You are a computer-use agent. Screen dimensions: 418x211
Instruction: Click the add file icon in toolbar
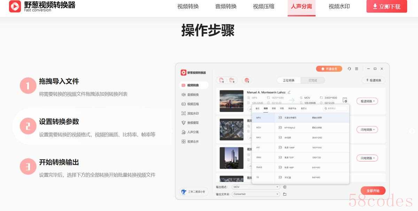point(221,80)
